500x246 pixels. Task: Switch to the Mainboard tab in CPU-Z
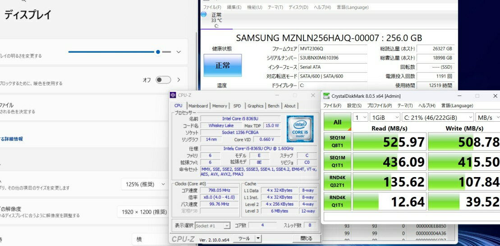[198, 106]
